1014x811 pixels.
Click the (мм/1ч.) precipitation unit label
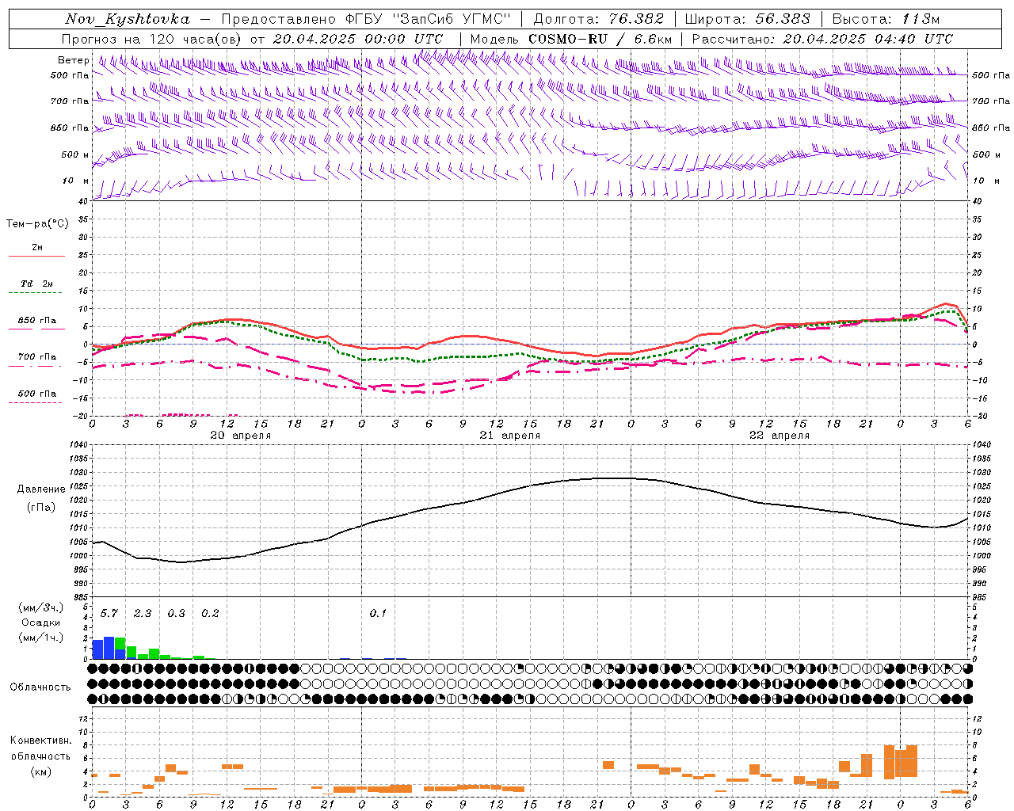pyautogui.click(x=40, y=638)
